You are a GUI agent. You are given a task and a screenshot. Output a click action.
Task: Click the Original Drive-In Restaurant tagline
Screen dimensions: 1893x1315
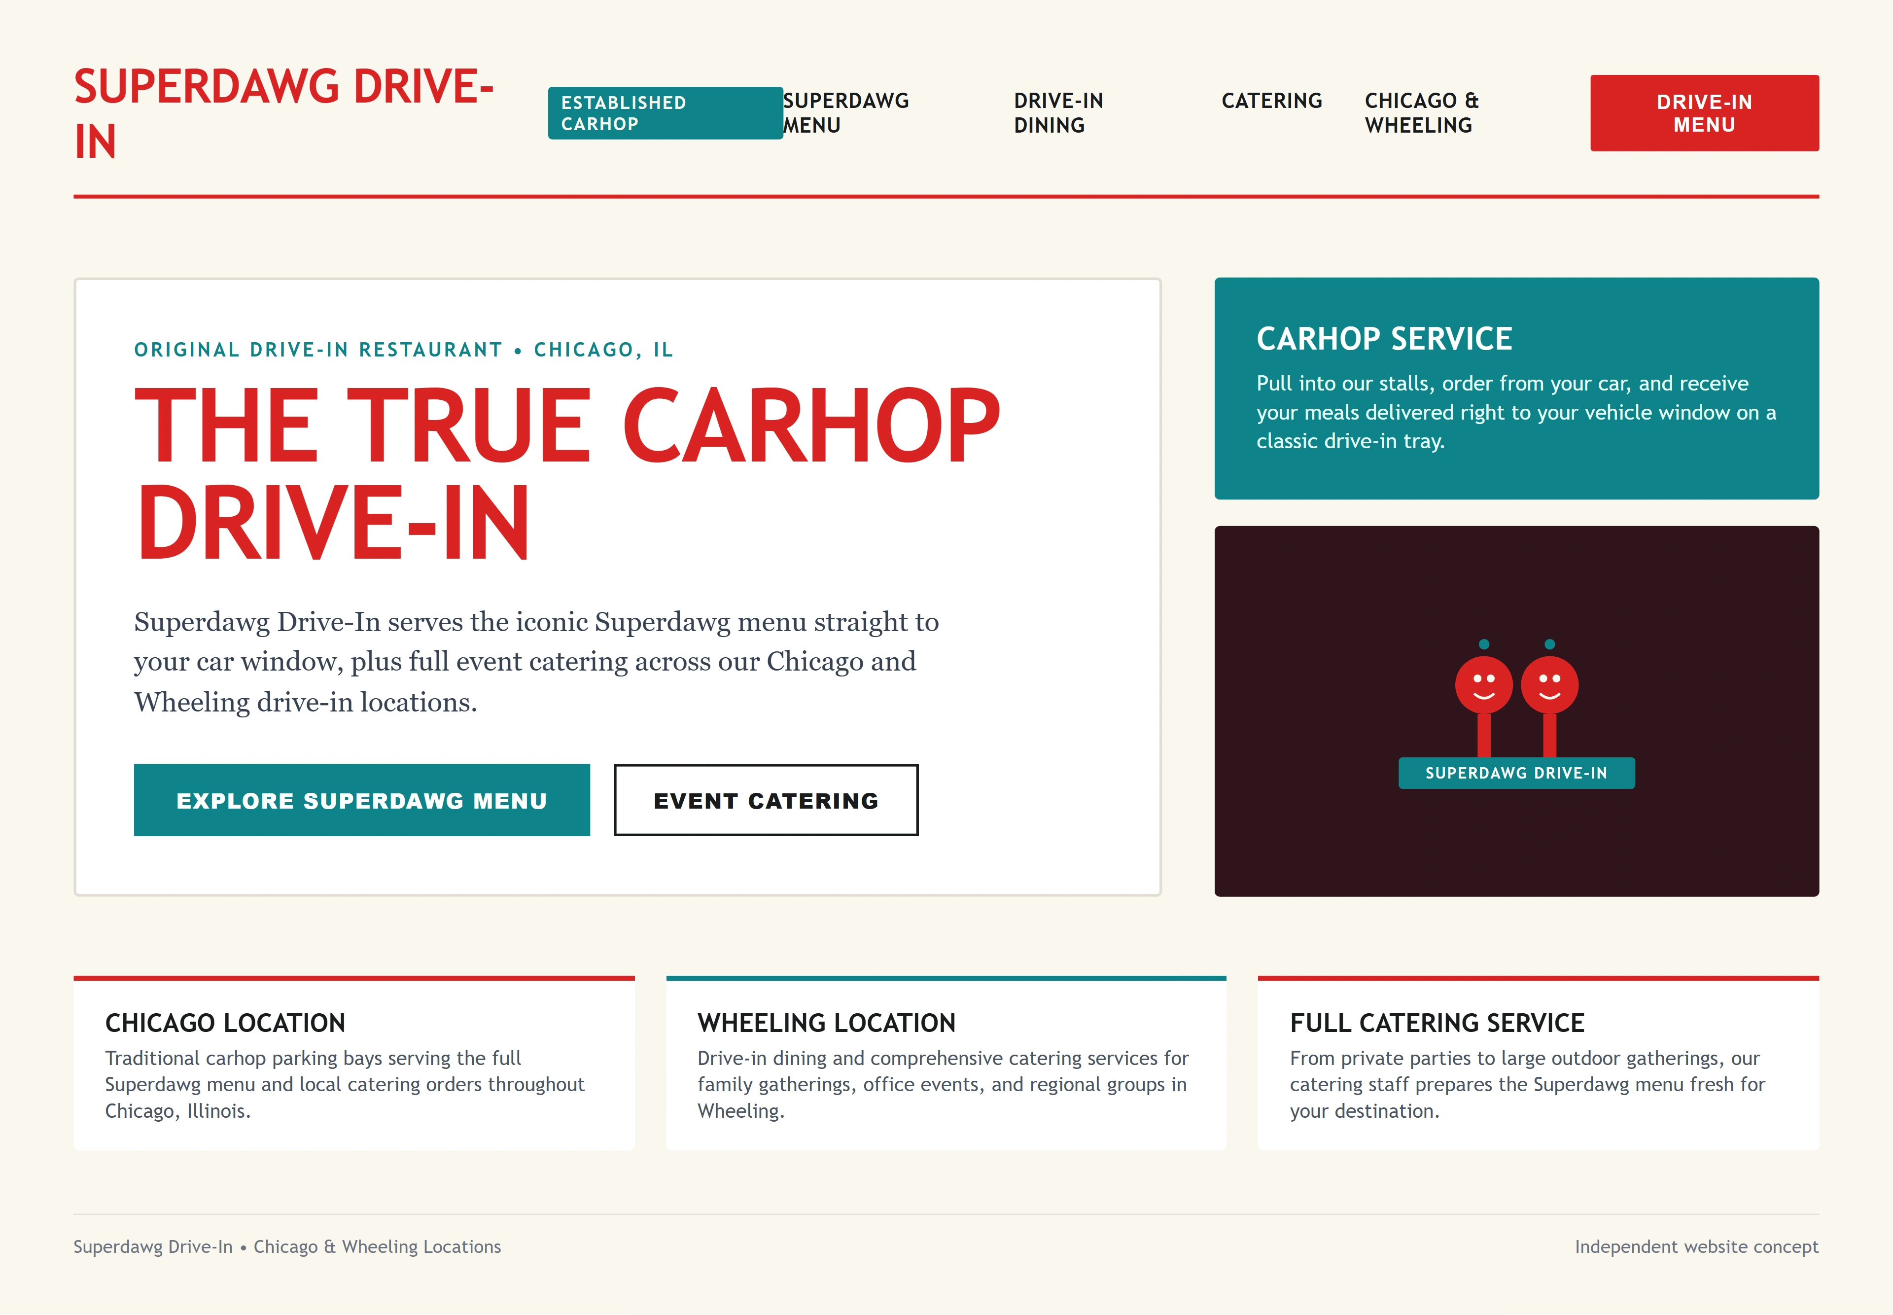404,350
